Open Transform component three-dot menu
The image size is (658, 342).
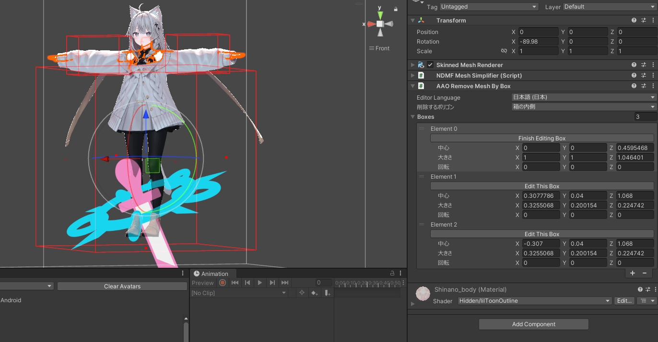click(652, 21)
